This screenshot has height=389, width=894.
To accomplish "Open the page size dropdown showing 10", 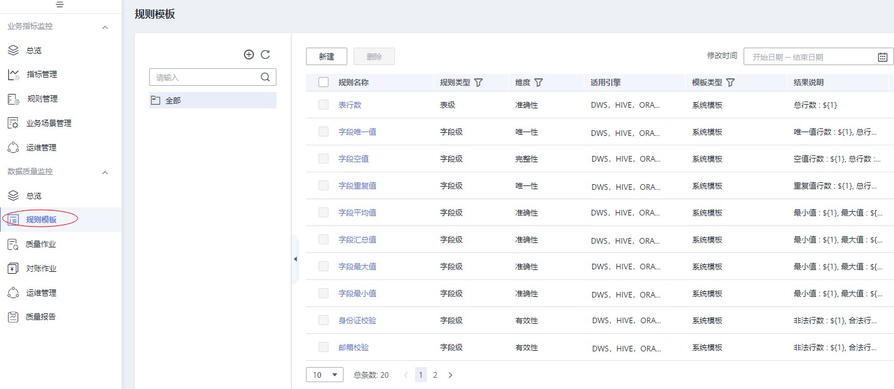I will (325, 374).
